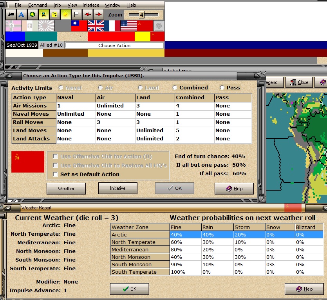Select the United Kingdom flag
Viewport: 327px width, 300px height.
click(x=96, y=26)
